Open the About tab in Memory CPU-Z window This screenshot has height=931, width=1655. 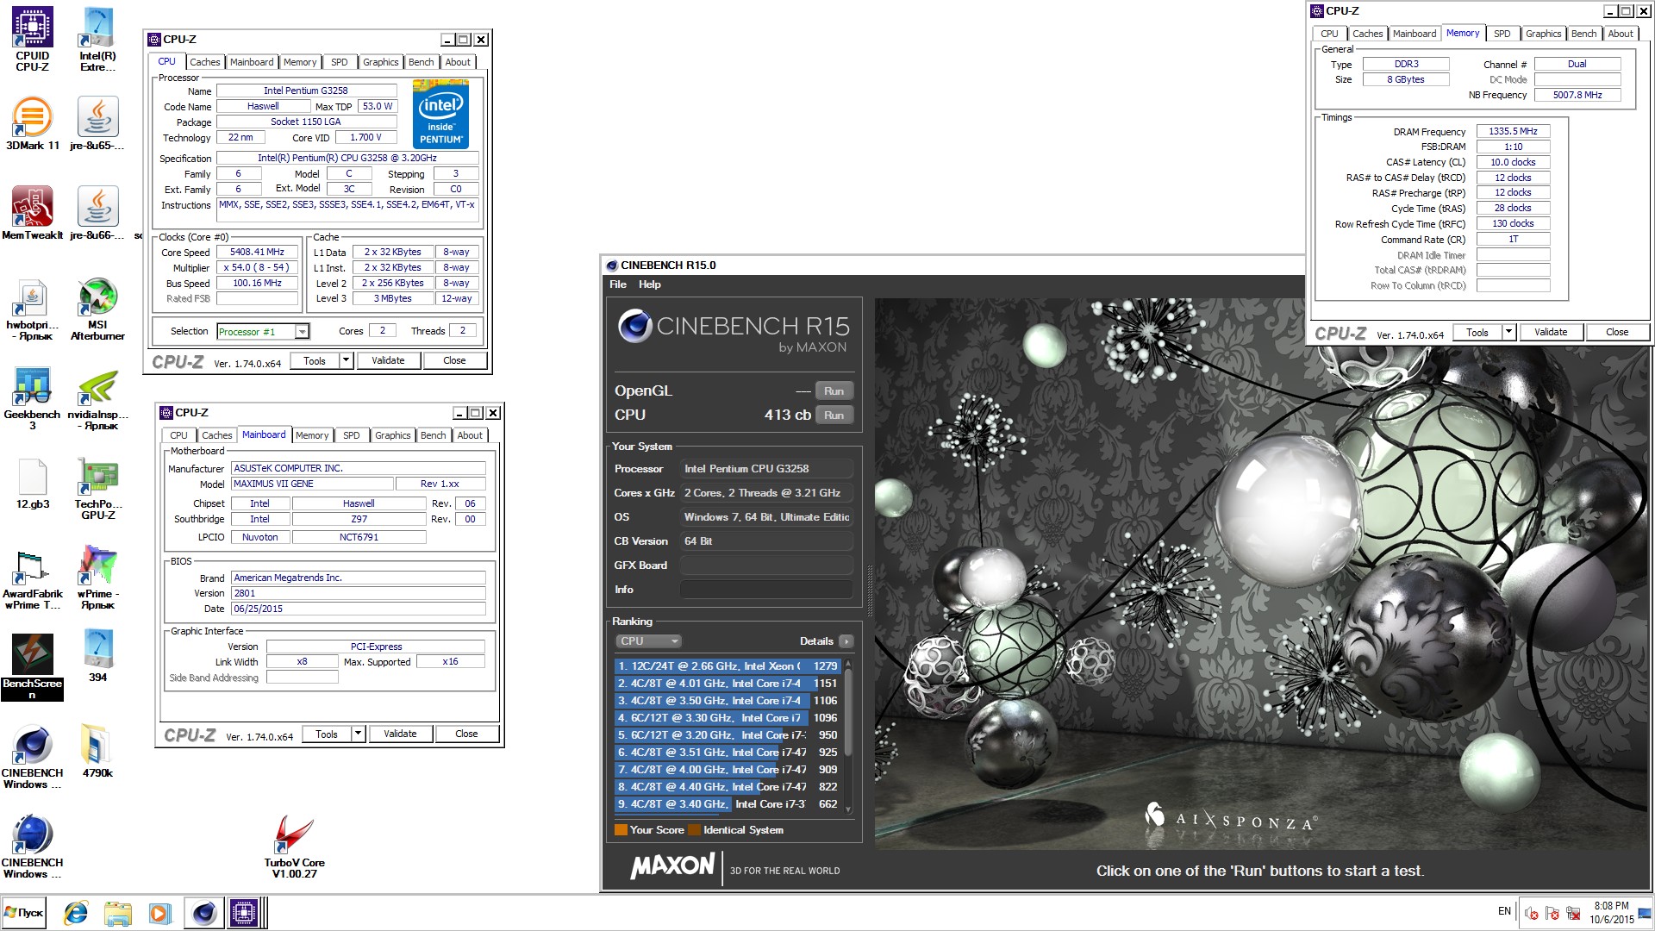[x=1621, y=34]
